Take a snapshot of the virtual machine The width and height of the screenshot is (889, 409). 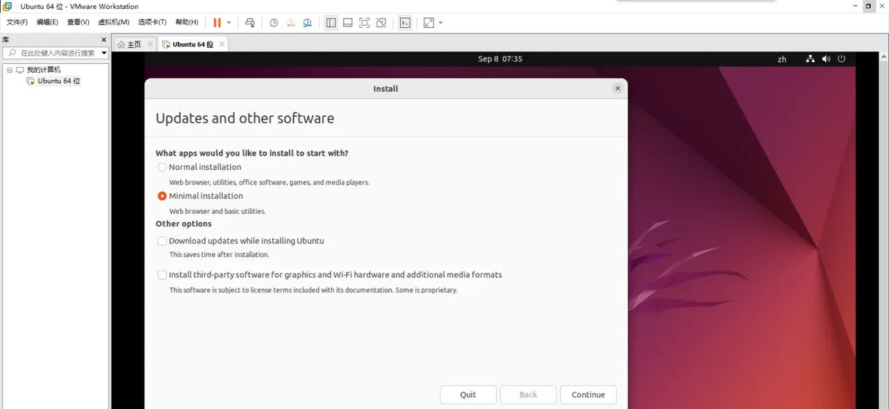click(x=274, y=22)
